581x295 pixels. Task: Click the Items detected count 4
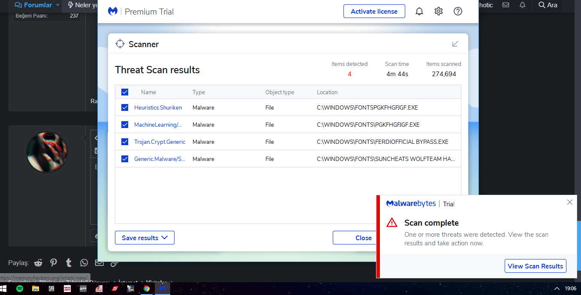coord(349,74)
